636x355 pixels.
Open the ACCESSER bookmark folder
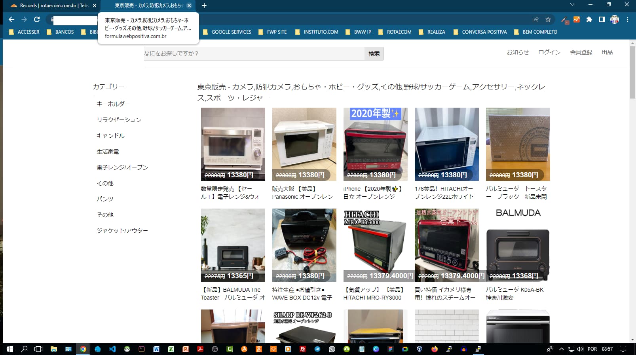[x=25, y=32]
